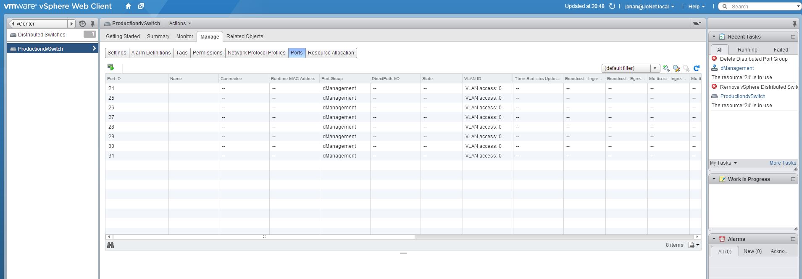
Task: Sort by the Runtime MAC Address column header
Action: pos(295,79)
